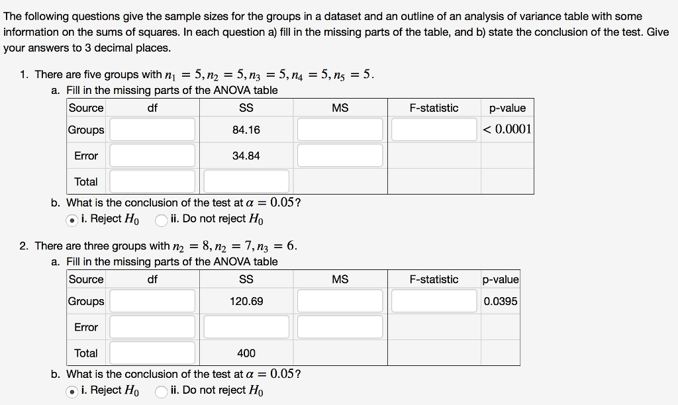Image resolution: width=678 pixels, height=405 pixels.
Task: Click the Total SS input field in question 1
Action: (x=245, y=181)
